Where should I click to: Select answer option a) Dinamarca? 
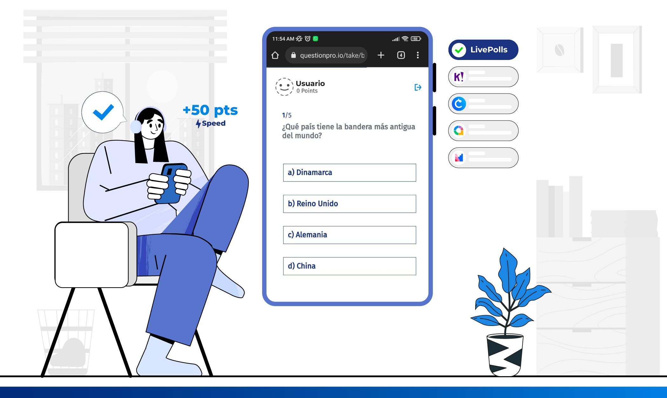(x=349, y=172)
